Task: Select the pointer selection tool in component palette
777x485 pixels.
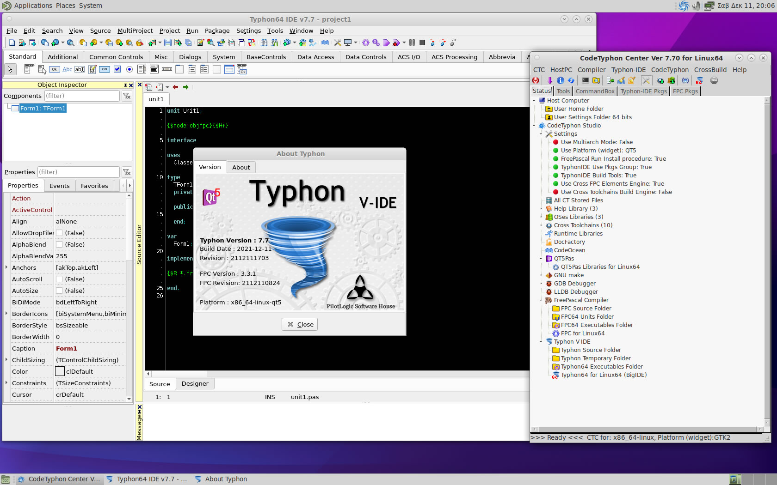Action: click(10, 69)
